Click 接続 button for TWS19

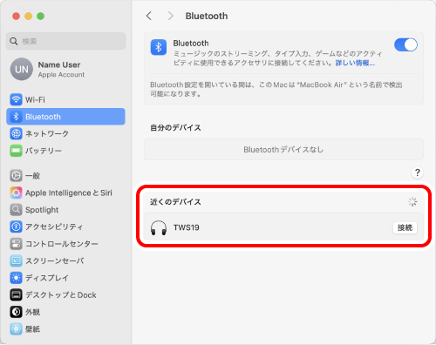(x=405, y=227)
